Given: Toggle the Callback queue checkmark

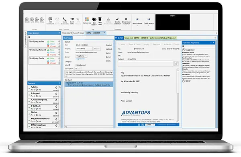Looking at the screenshot, I should 29,108.
